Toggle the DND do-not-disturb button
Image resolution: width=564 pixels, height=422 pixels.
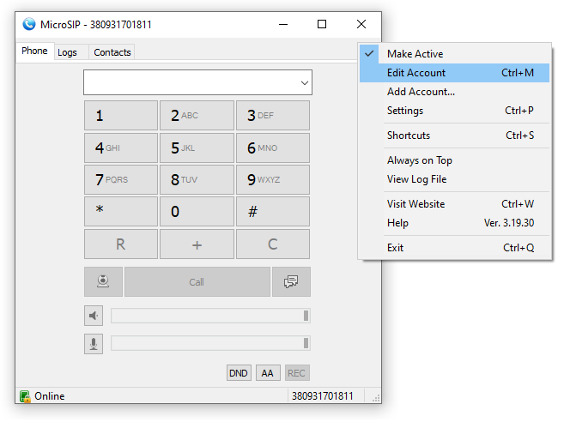click(239, 373)
